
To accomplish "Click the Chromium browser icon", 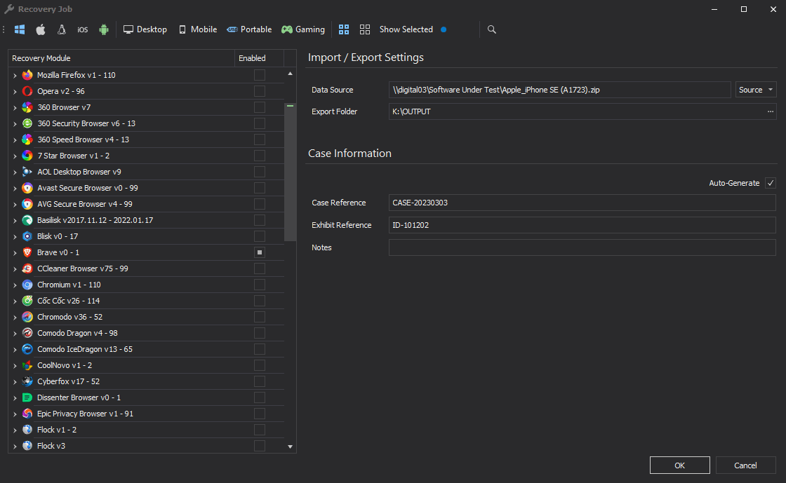I will [27, 285].
